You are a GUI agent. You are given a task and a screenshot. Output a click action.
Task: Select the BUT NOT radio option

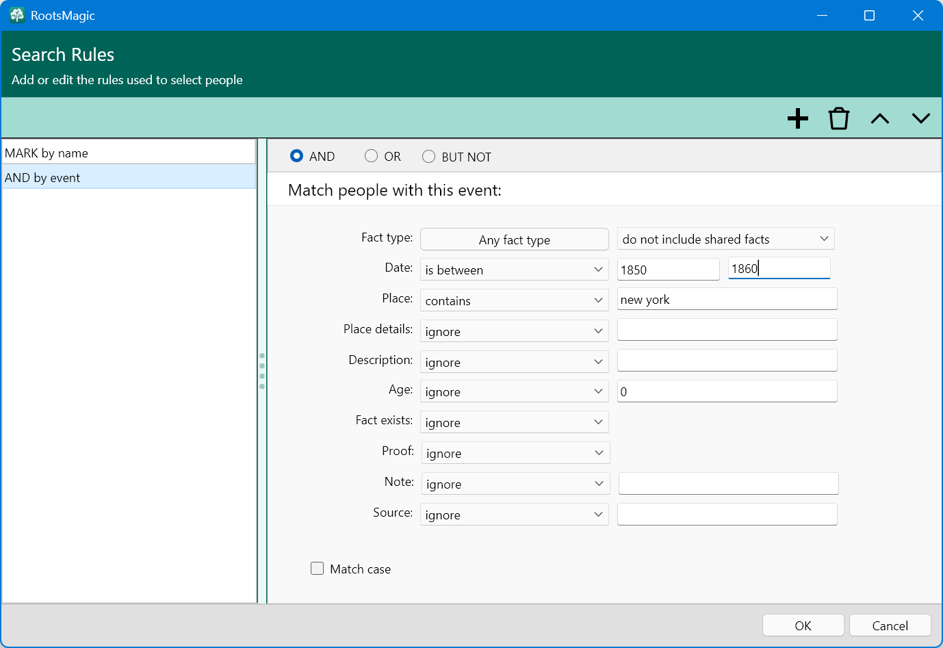pyautogui.click(x=429, y=157)
